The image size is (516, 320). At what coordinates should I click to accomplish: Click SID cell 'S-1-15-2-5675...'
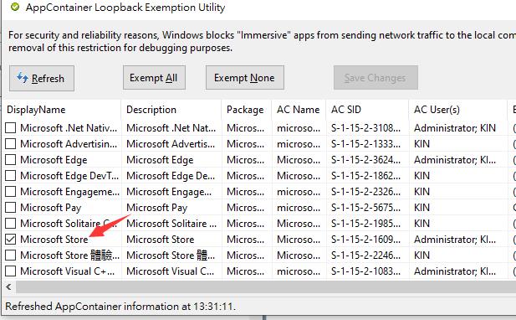coord(366,208)
